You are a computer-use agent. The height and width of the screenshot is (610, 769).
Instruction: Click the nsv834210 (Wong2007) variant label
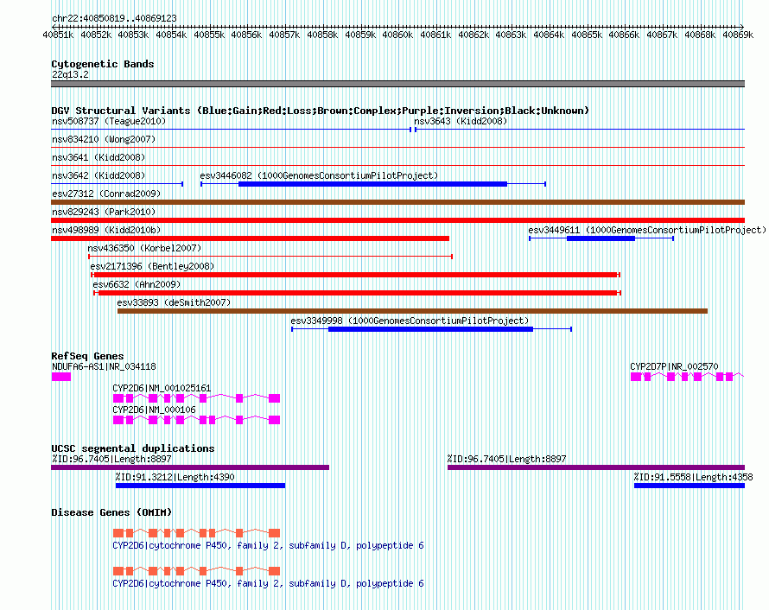pos(104,139)
